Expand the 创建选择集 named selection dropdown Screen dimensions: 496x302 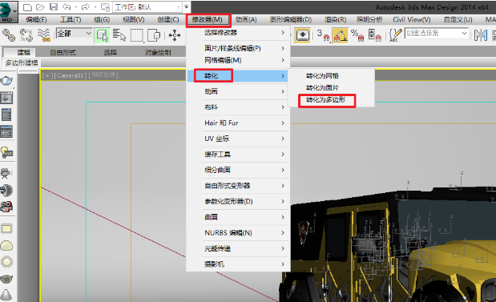[x=437, y=33]
